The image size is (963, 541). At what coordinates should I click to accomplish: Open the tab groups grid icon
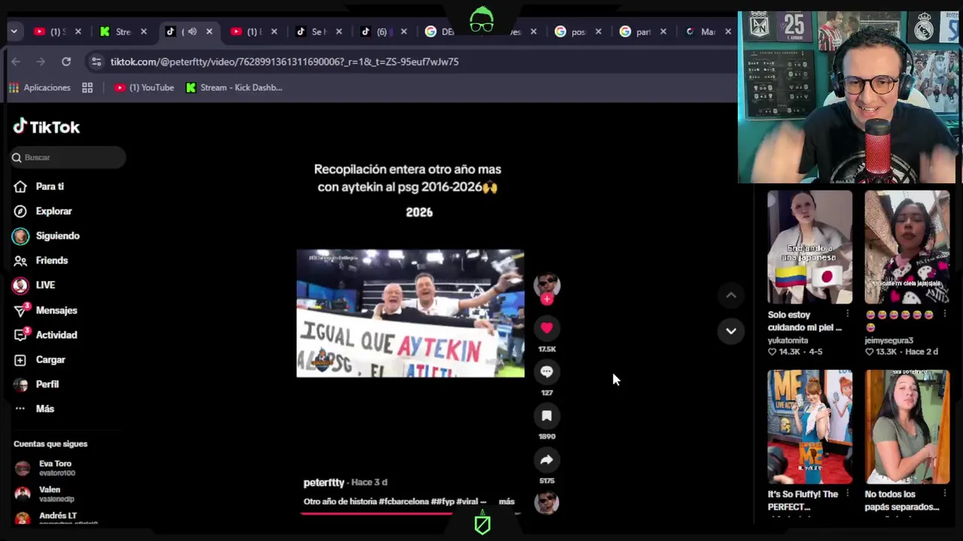87,88
